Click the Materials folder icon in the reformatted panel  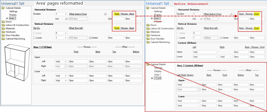(3, 28)
